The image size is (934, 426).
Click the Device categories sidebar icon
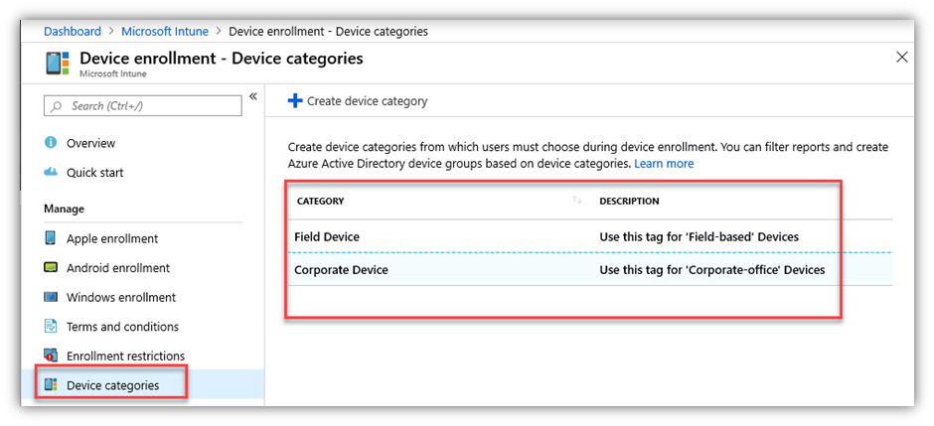pyautogui.click(x=51, y=385)
